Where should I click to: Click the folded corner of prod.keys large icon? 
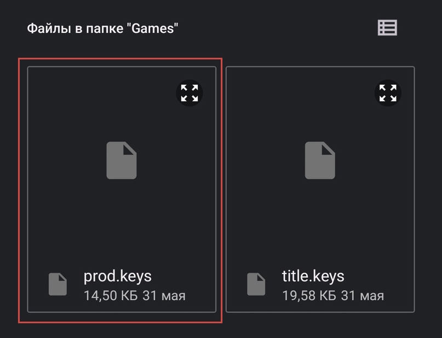[x=130, y=149]
